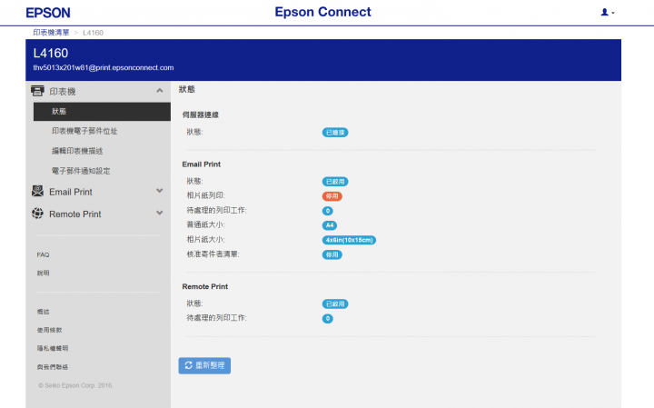This screenshot has height=408, width=654.
Task: Click the Email Print 已啟用 status badge
Action: pyautogui.click(x=335, y=182)
